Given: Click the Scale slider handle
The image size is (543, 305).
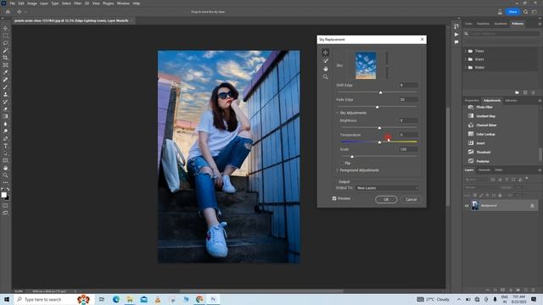Looking at the screenshot, I should [x=352, y=157].
